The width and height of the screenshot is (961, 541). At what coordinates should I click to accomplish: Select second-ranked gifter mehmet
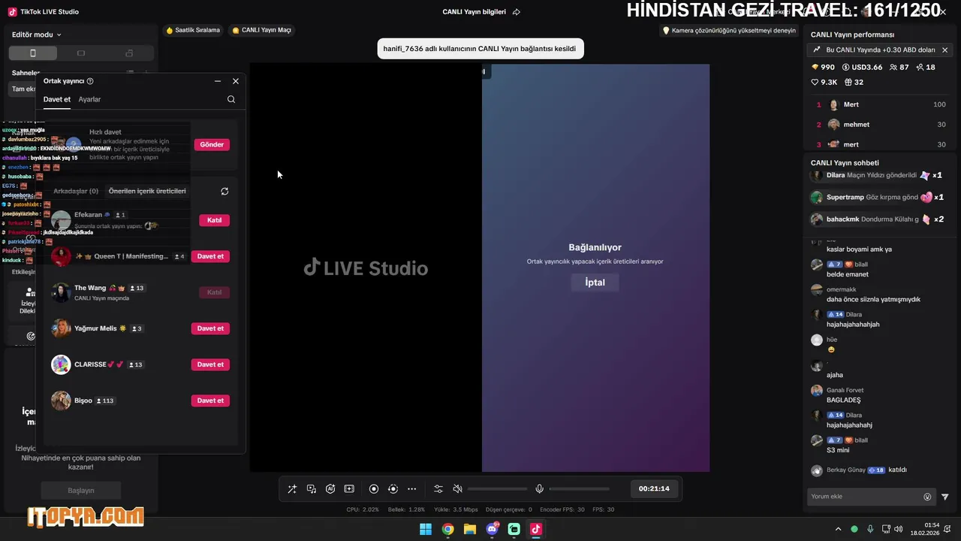coord(881,125)
